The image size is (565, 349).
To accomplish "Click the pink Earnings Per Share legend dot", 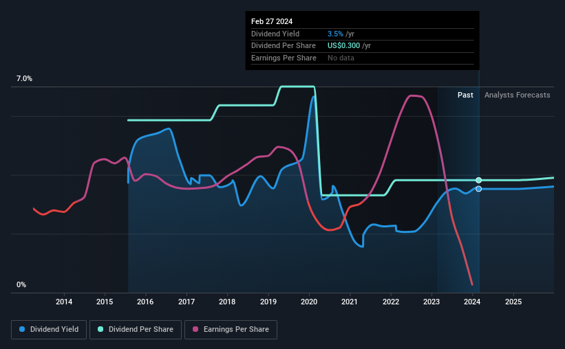I will click(195, 329).
